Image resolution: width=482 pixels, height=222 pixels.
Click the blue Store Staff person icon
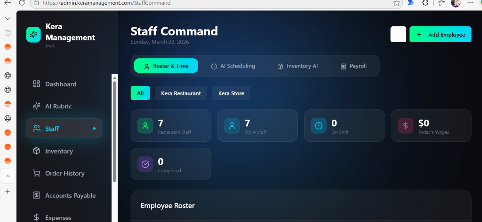pos(232,126)
